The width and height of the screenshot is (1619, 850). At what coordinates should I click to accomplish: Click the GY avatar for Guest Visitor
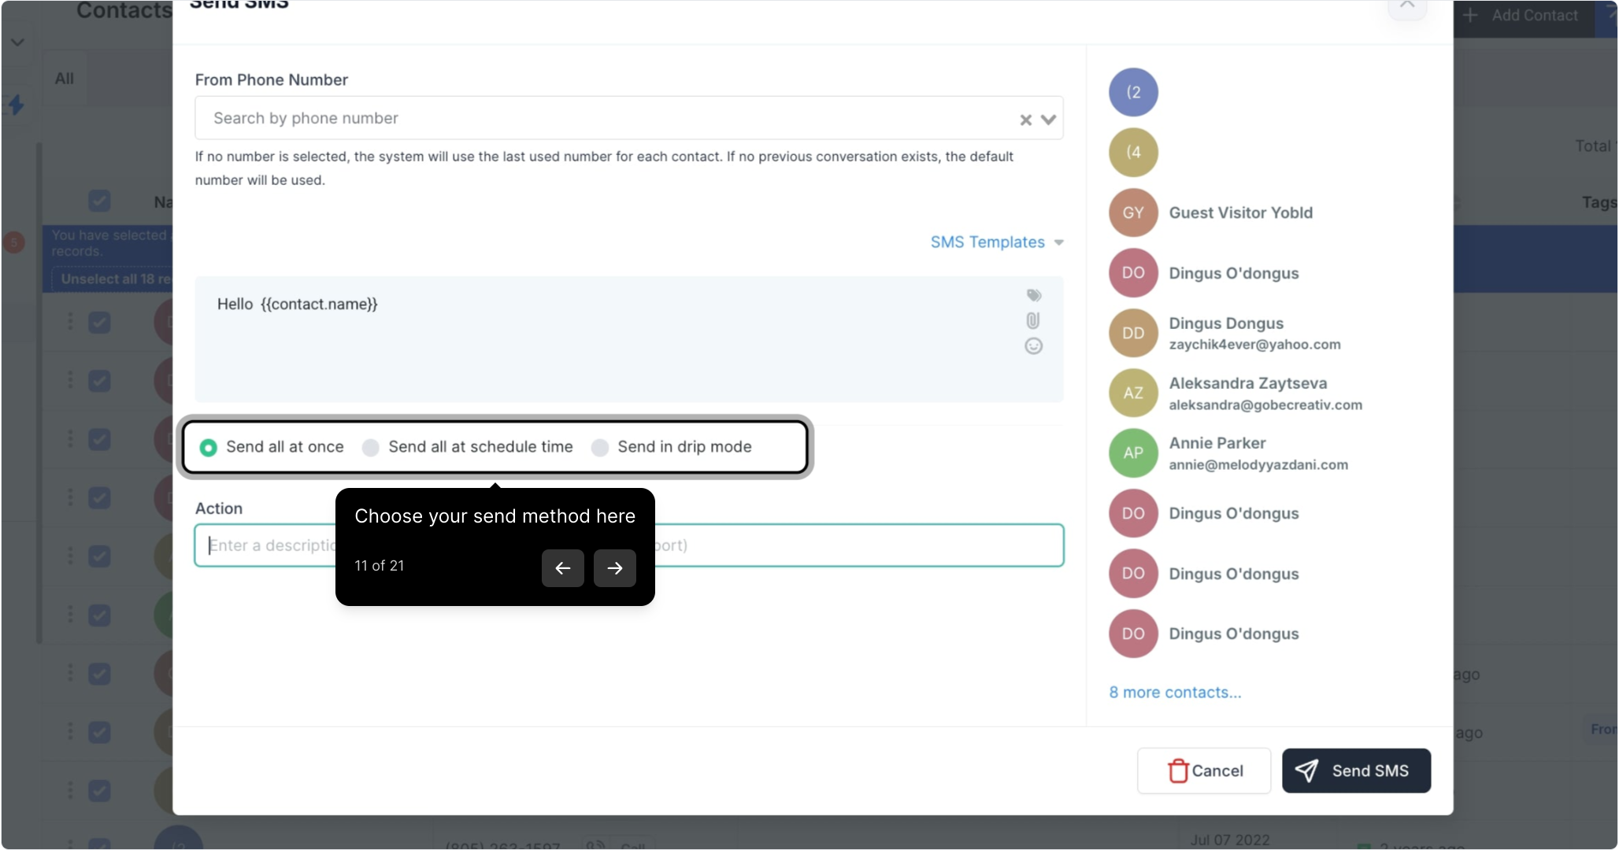pos(1132,213)
